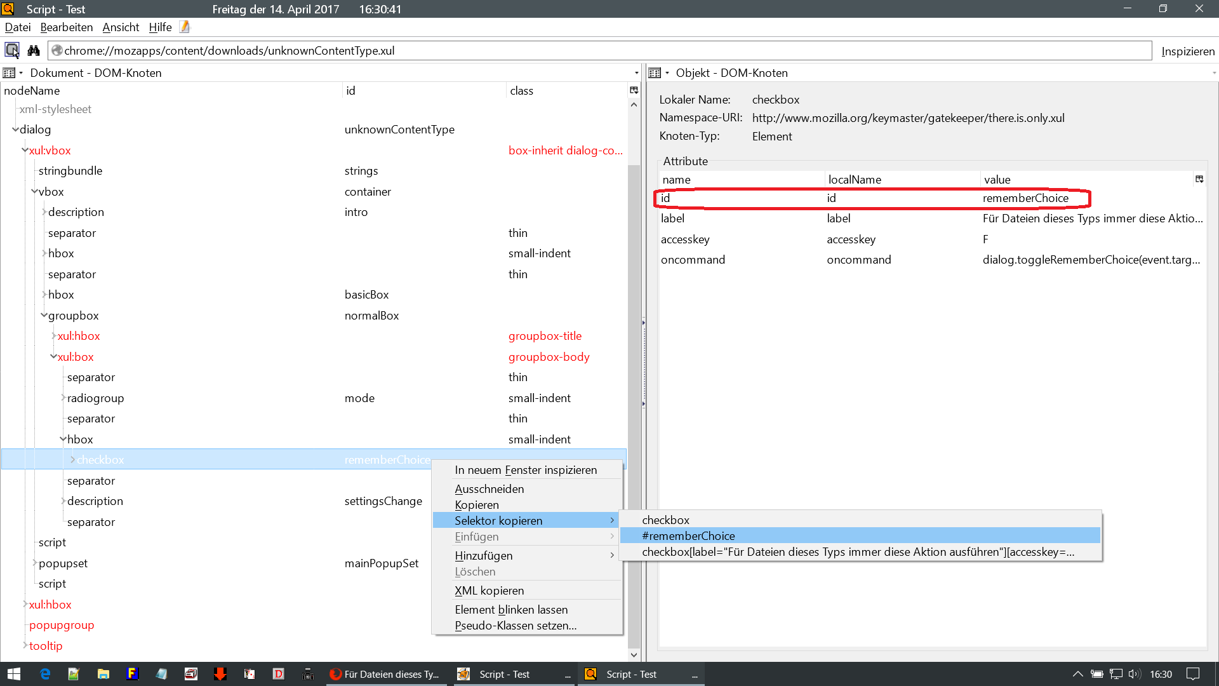Expand the popupset tree node
Image resolution: width=1219 pixels, height=686 pixels.
pos(34,563)
